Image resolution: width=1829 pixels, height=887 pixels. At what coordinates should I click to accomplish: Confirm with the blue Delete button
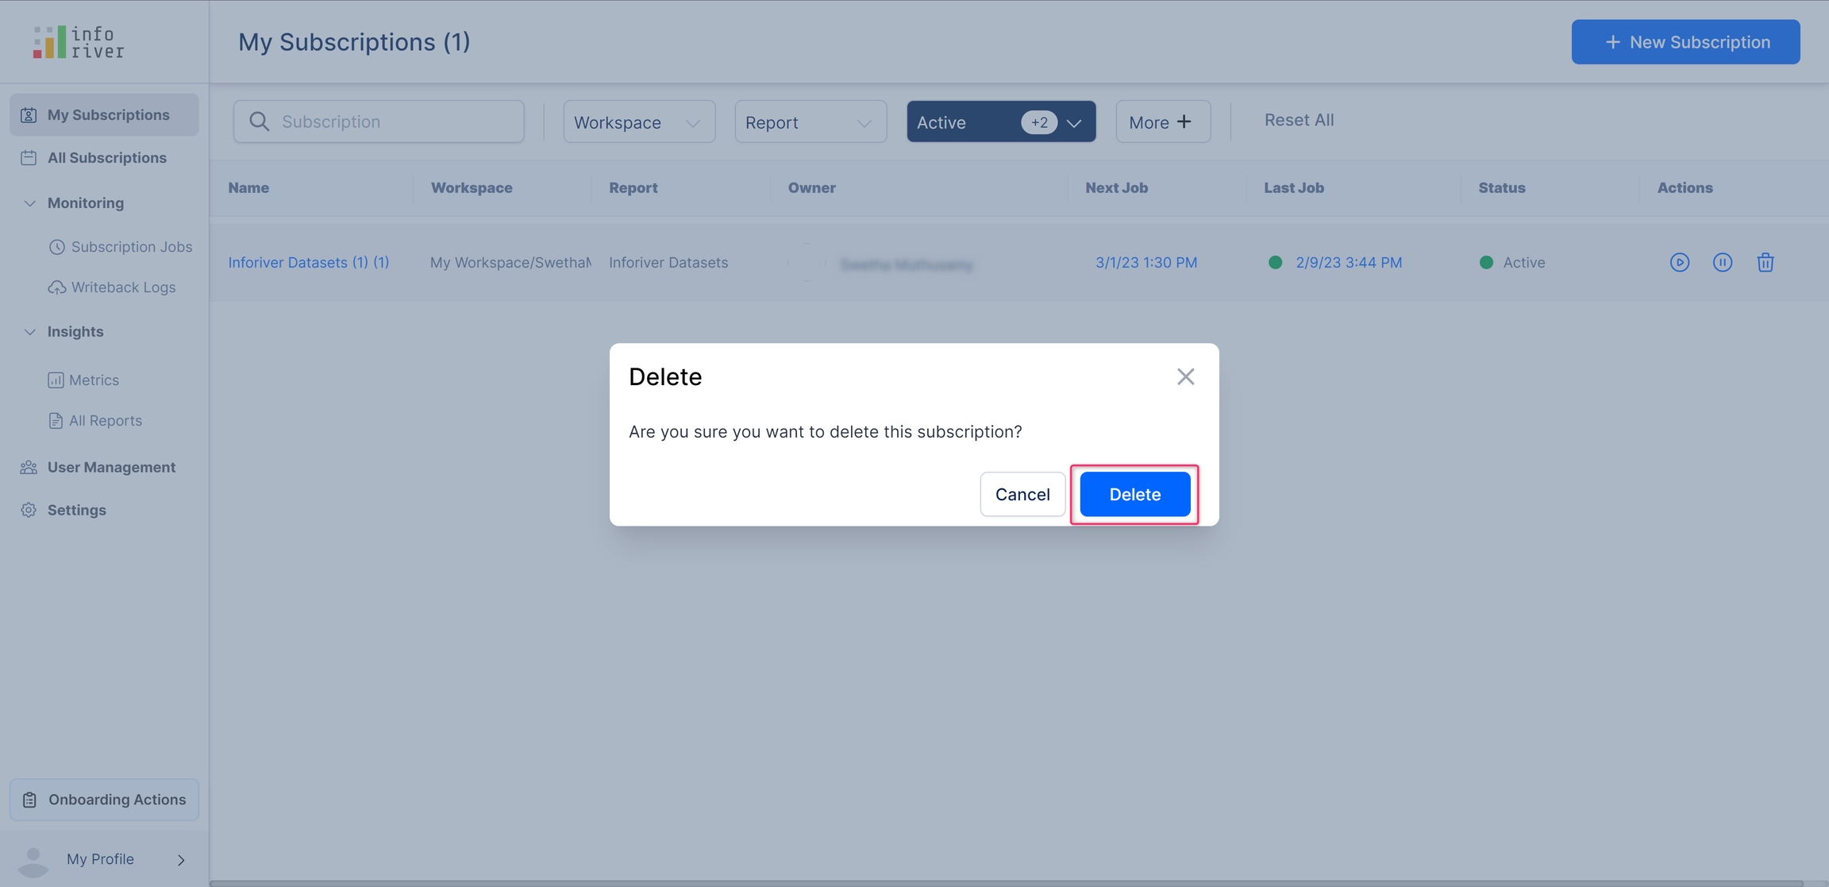click(1134, 494)
